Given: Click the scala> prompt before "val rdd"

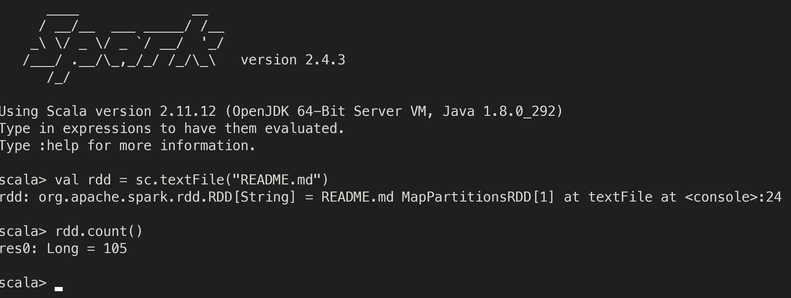Looking at the screenshot, I should point(23,180).
